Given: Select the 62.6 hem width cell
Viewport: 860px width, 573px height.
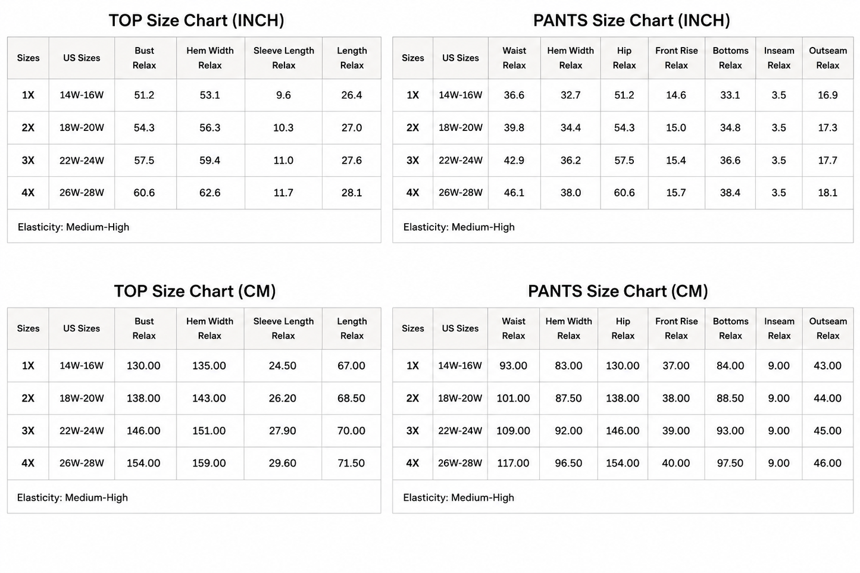Looking at the screenshot, I should click(209, 193).
